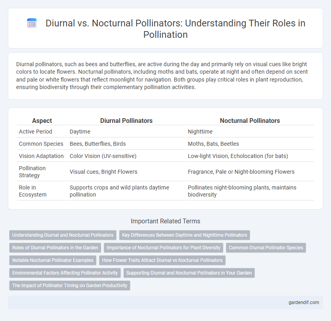
Task: Click the 'Active Period' row label
Action: [x=42, y=132]
